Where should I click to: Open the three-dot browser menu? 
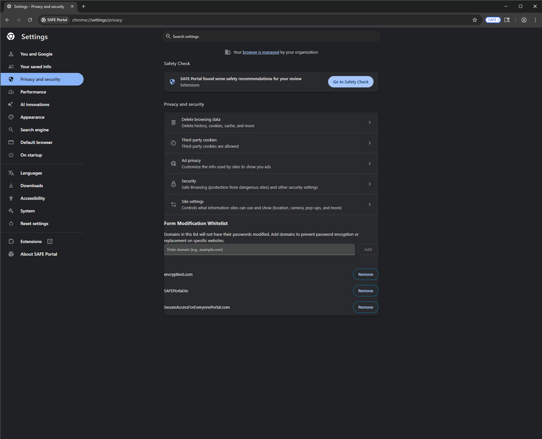(x=535, y=20)
